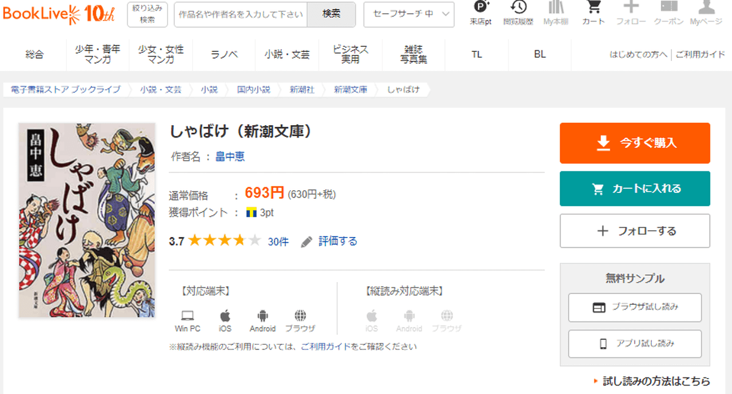Open the shopping cart icon
This screenshot has height=394, width=732.
pyautogui.click(x=594, y=8)
